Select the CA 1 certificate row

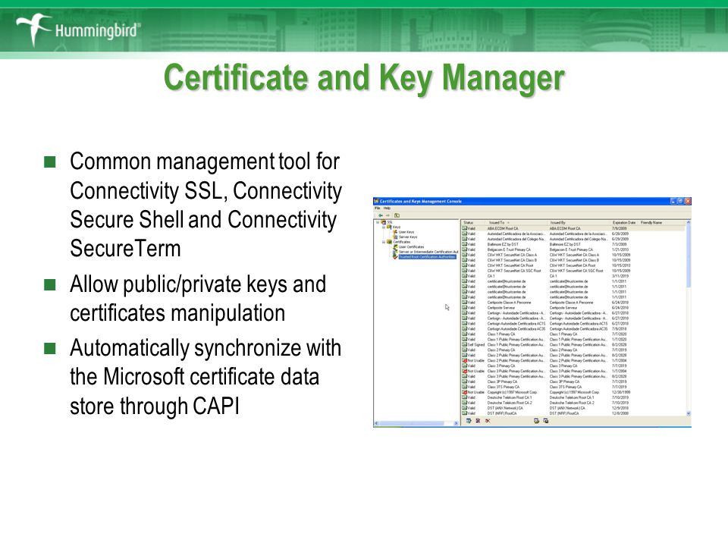[573, 276]
